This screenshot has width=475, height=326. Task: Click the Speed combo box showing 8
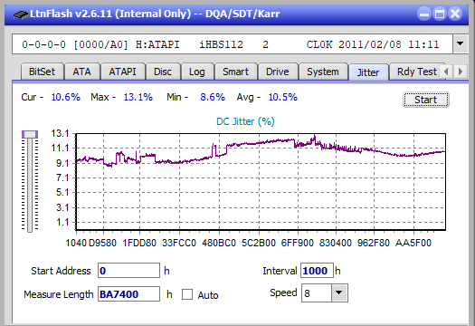pyautogui.click(x=324, y=292)
